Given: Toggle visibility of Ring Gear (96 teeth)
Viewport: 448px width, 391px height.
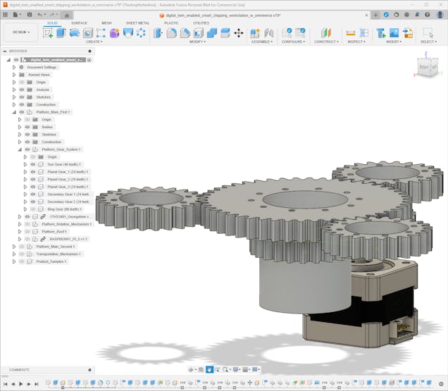Looking at the screenshot, I should pyautogui.click(x=32, y=209).
